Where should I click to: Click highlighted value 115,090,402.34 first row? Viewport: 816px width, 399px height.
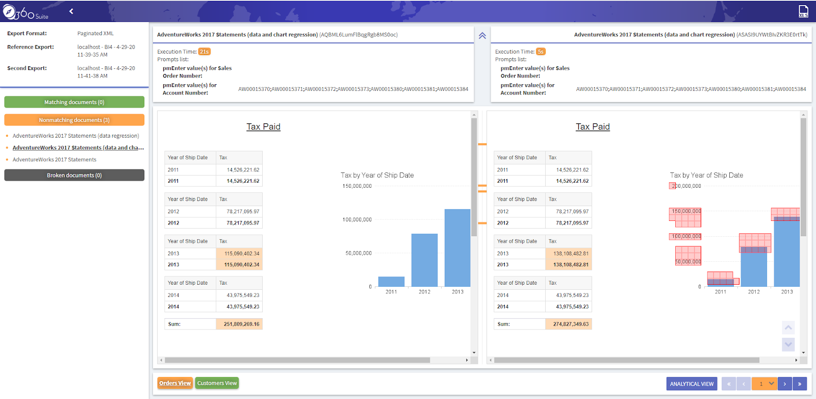tap(239, 253)
